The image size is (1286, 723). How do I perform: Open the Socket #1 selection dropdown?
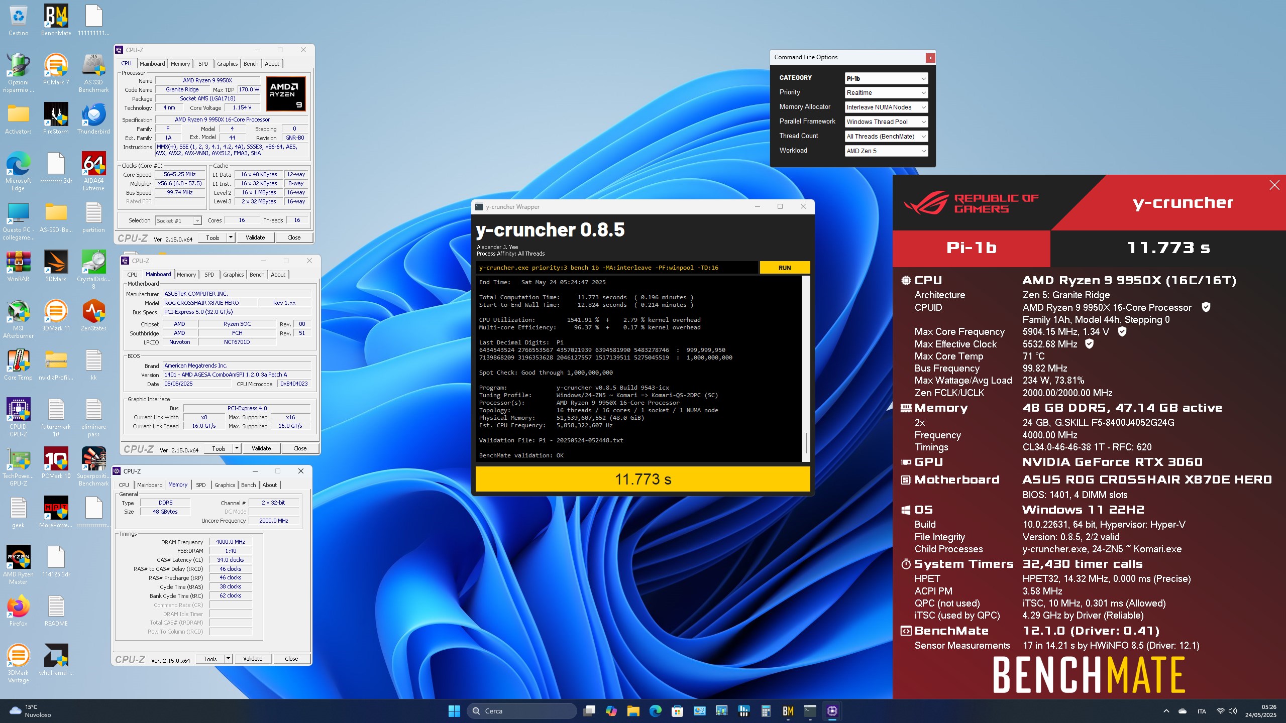click(x=178, y=221)
